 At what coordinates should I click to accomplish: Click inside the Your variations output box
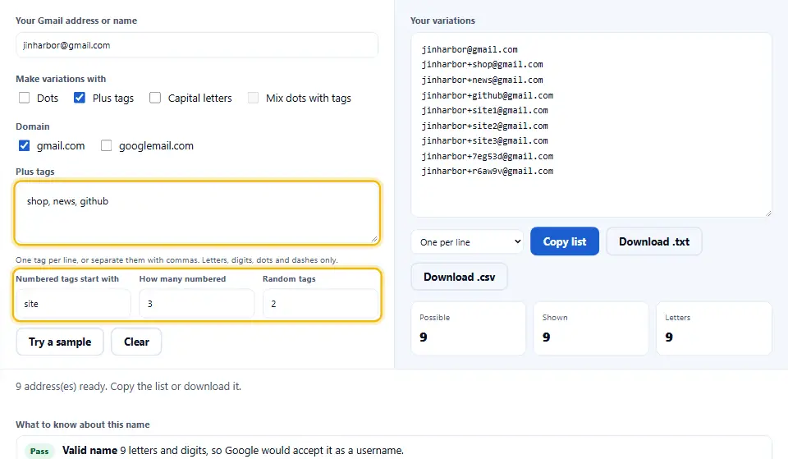[x=591, y=125]
